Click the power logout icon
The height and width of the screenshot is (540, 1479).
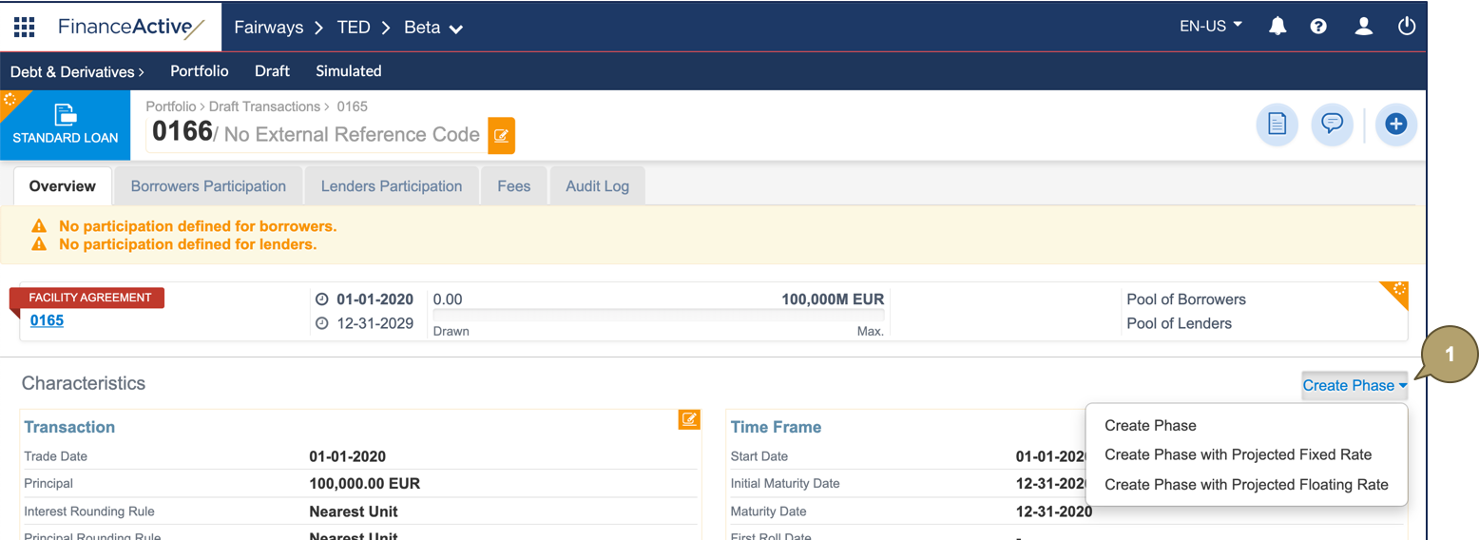point(1407,27)
